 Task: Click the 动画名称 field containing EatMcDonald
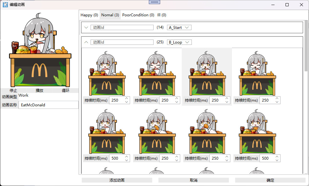point(49,105)
